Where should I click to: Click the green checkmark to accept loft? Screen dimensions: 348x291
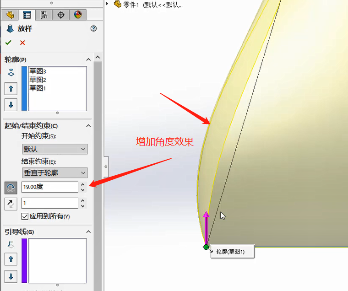pyautogui.click(x=8, y=43)
